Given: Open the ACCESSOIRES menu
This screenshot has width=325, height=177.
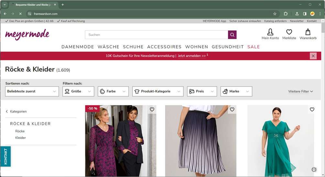Looking at the screenshot, I should click(164, 47).
